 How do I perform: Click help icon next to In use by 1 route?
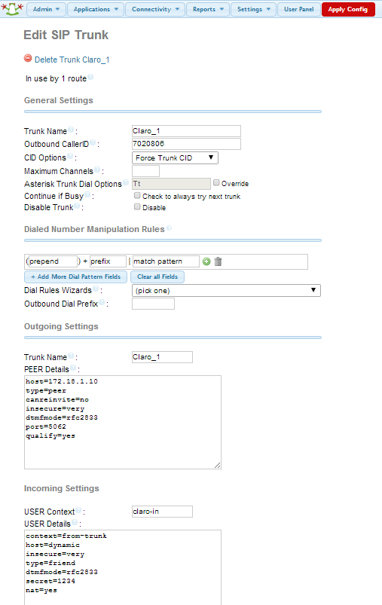click(x=90, y=76)
